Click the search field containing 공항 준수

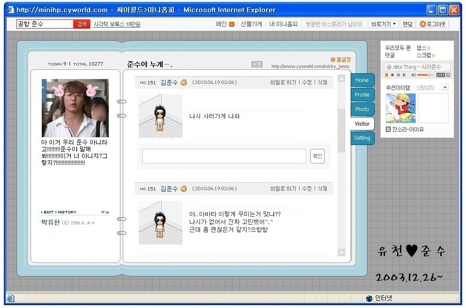(45, 24)
